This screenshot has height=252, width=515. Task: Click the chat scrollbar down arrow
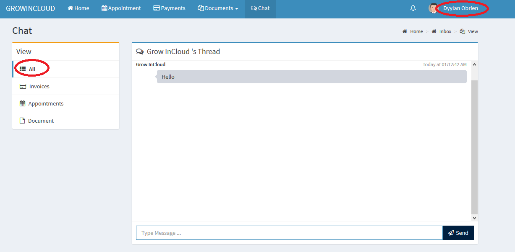click(474, 218)
